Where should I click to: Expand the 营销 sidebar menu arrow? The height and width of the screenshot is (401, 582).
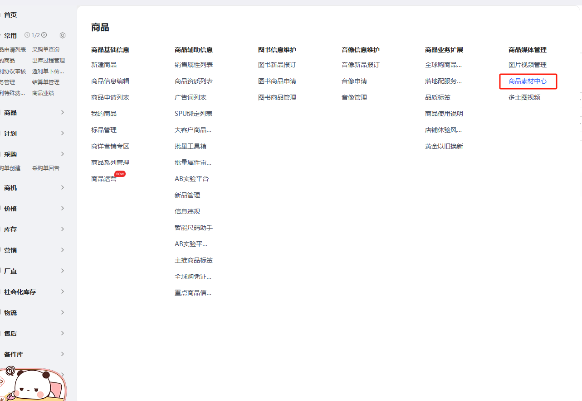pos(63,250)
